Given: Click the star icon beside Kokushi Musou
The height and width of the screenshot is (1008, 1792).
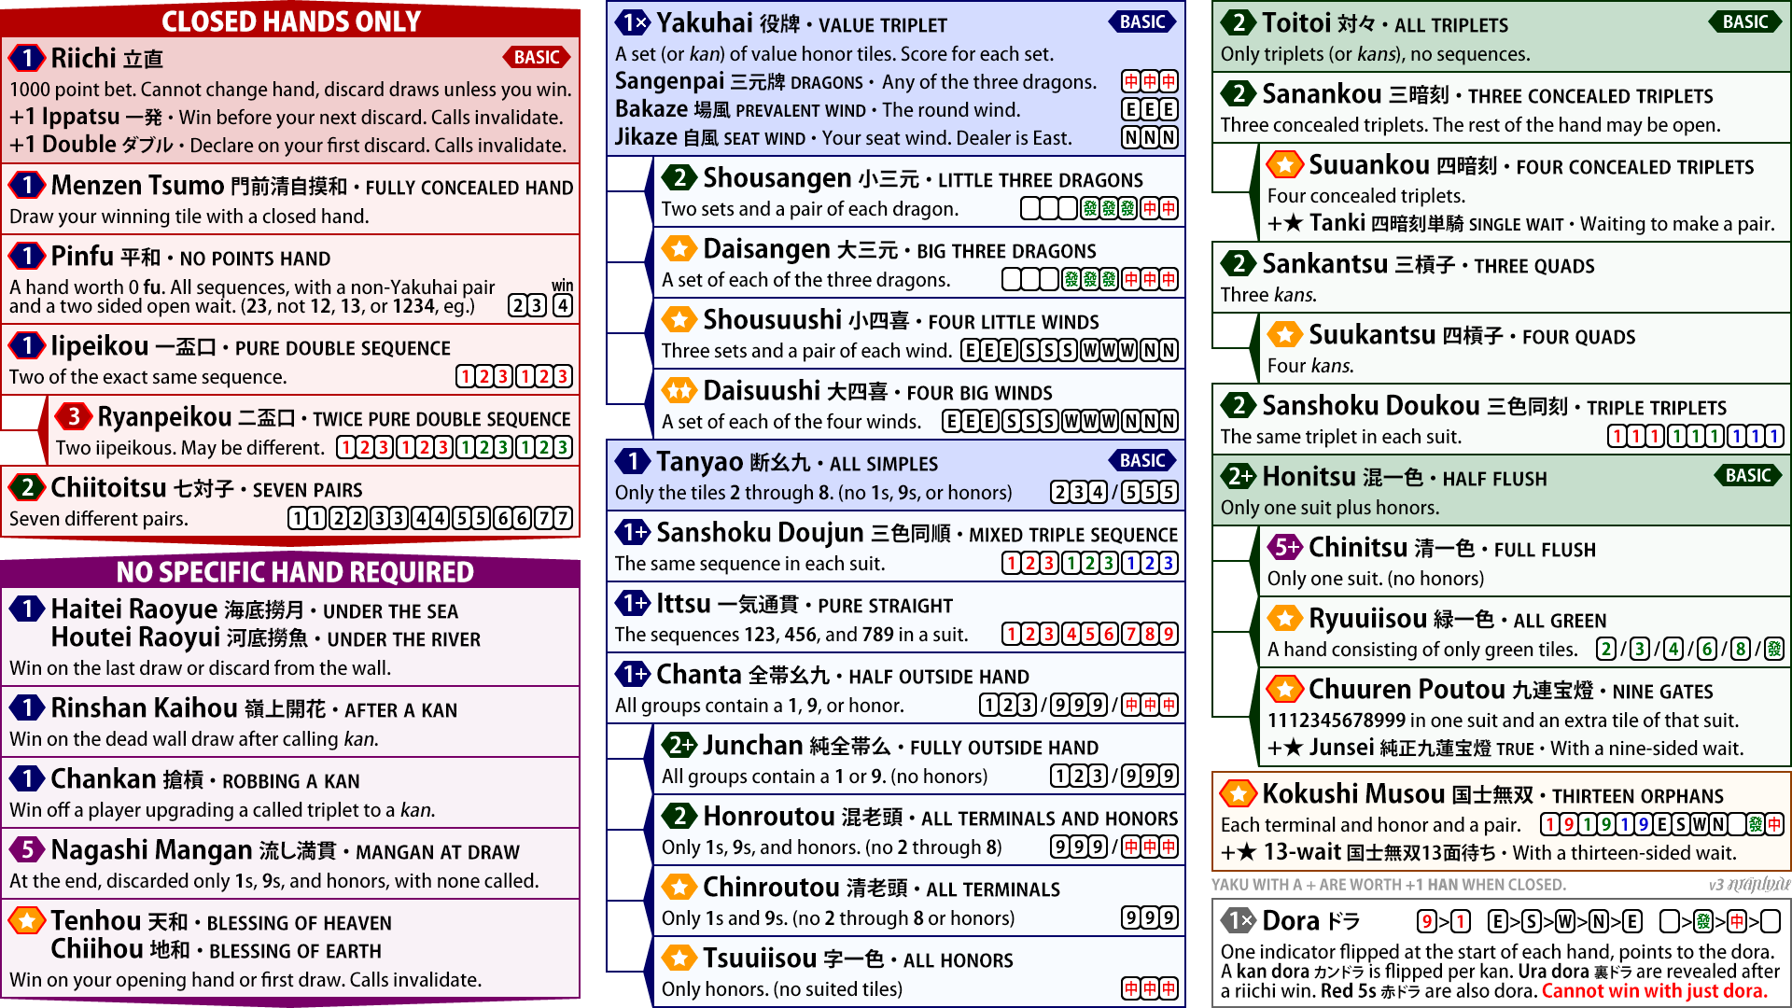Looking at the screenshot, I should pos(1239,794).
